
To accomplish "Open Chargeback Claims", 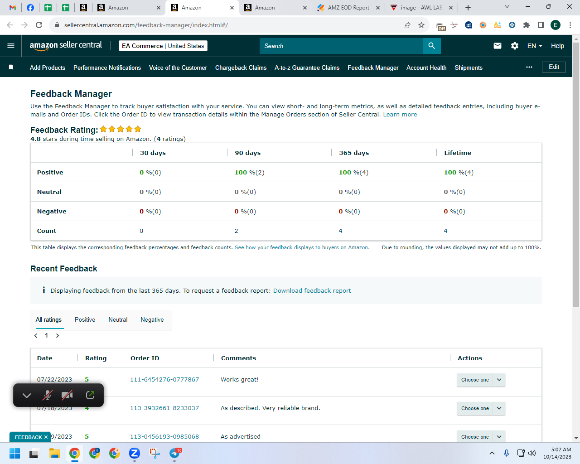I will coord(241,68).
